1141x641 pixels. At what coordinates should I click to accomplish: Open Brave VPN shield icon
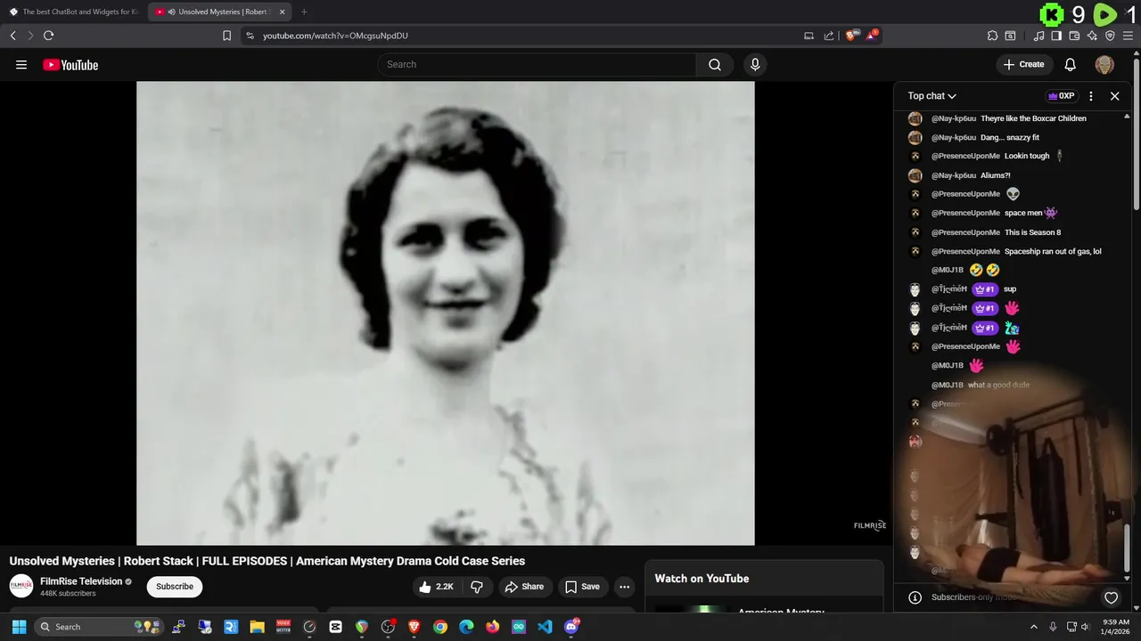1110,36
